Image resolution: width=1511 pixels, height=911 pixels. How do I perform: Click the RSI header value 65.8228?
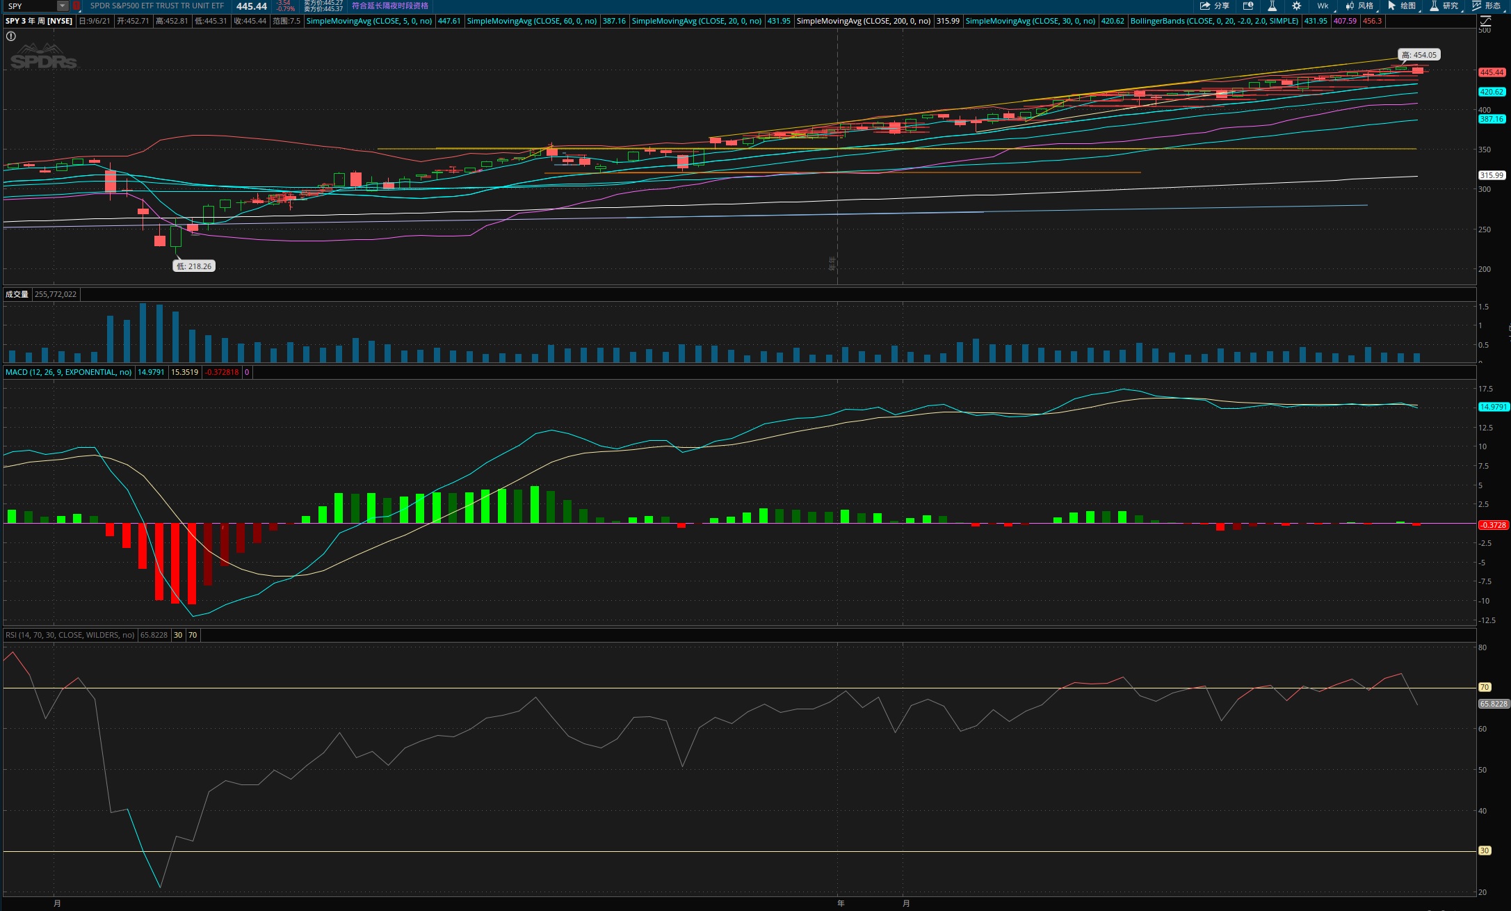pyautogui.click(x=154, y=635)
